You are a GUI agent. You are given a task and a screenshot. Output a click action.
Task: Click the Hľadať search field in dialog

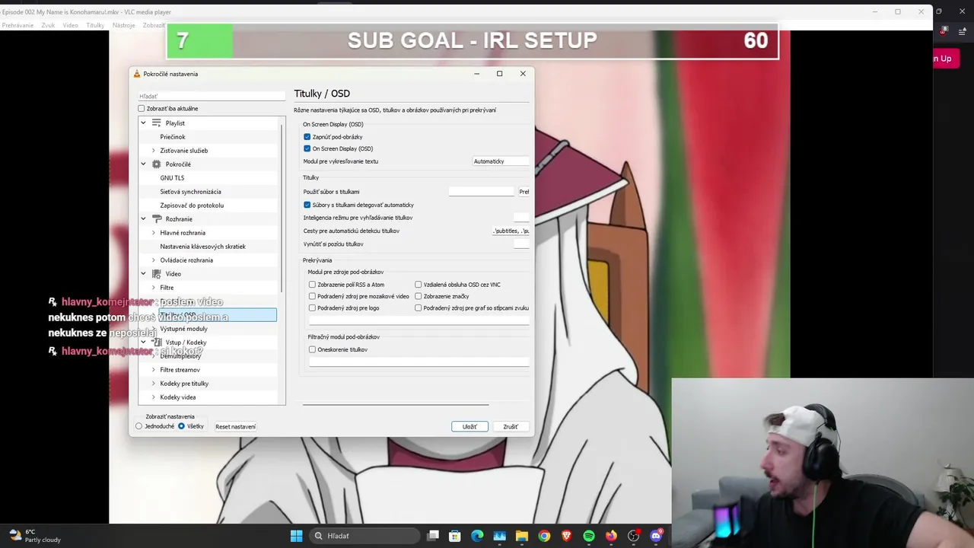212,97
